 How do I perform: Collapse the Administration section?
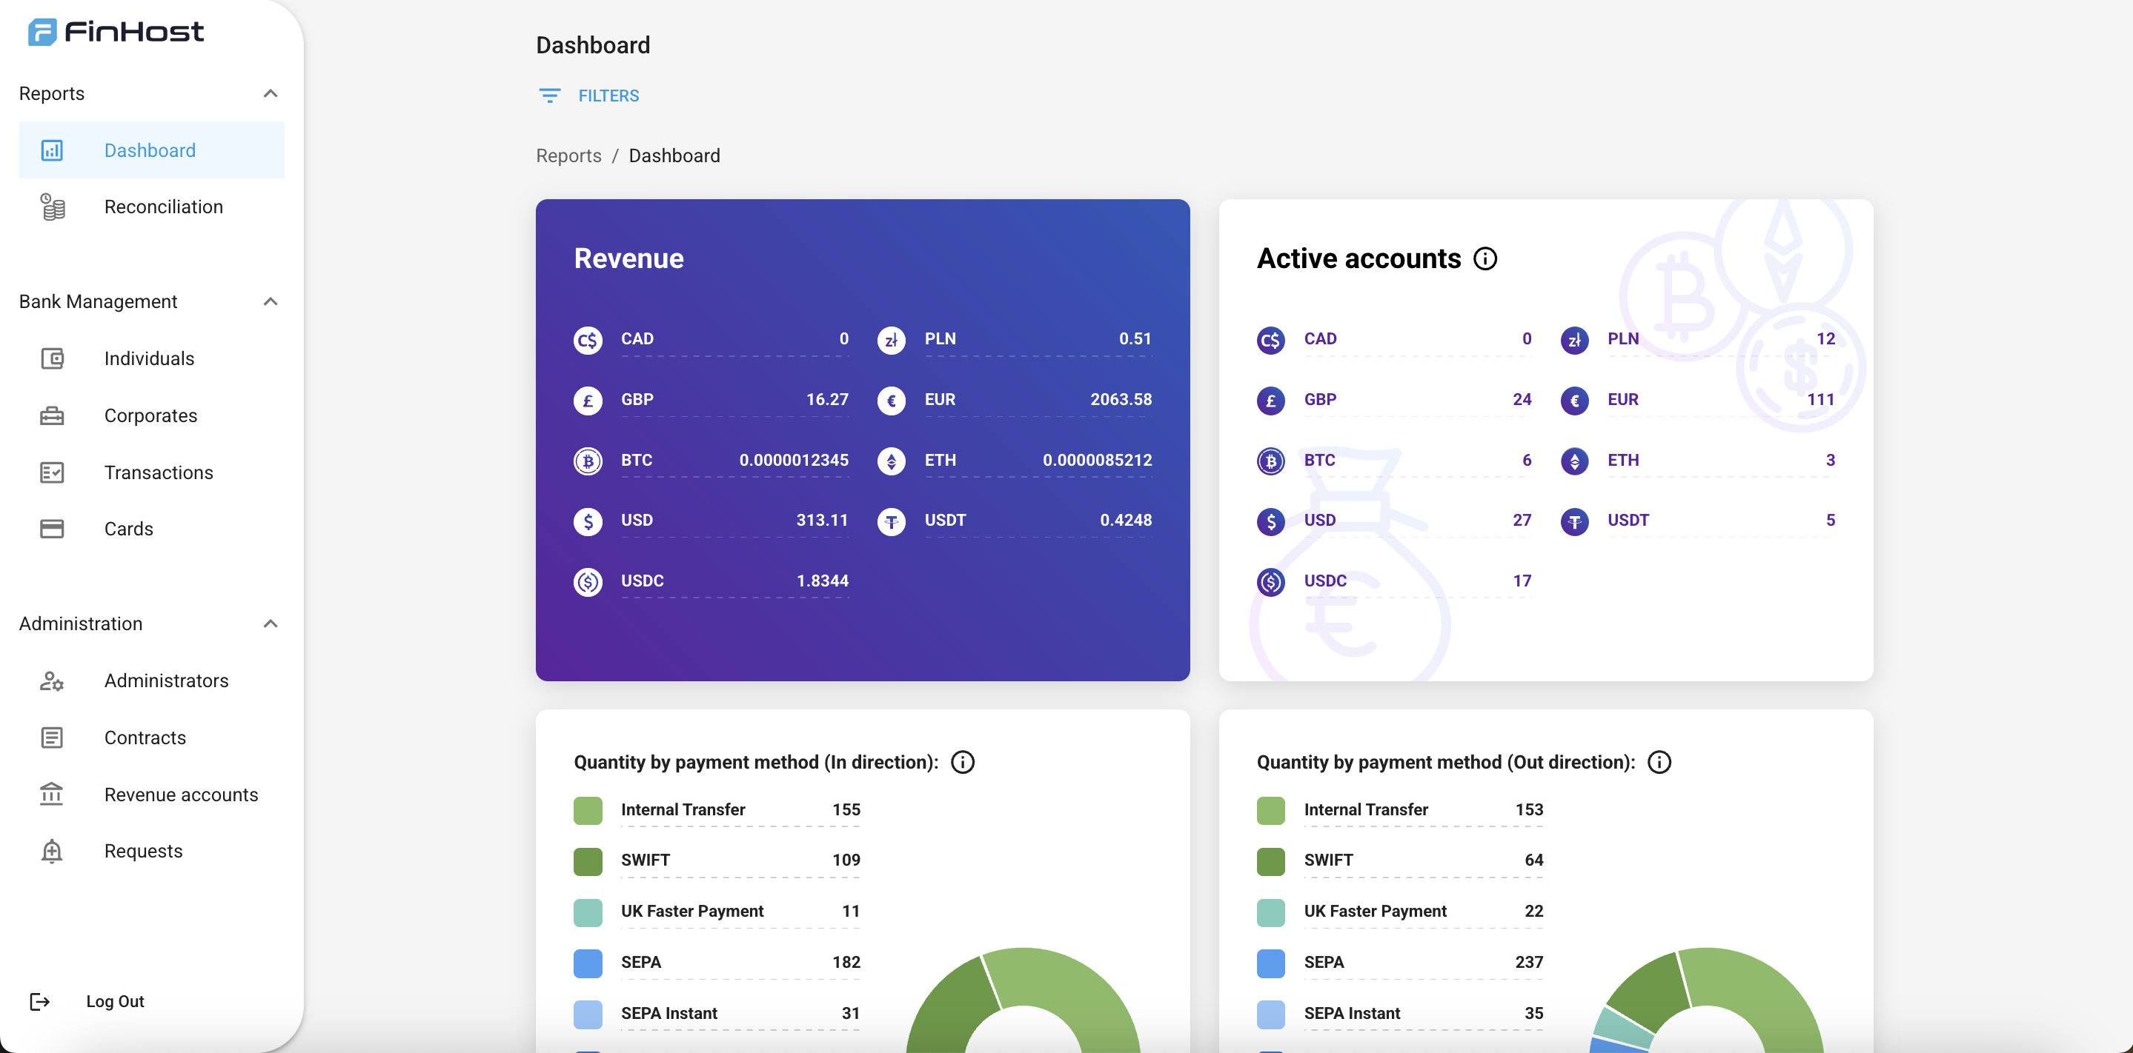click(270, 623)
